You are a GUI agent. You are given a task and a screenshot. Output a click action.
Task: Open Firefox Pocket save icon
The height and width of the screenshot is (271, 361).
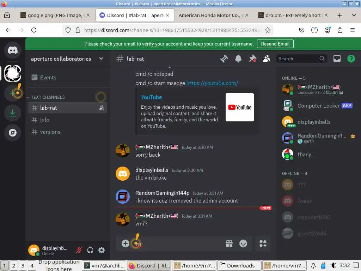pyautogui.click(x=302, y=30)
